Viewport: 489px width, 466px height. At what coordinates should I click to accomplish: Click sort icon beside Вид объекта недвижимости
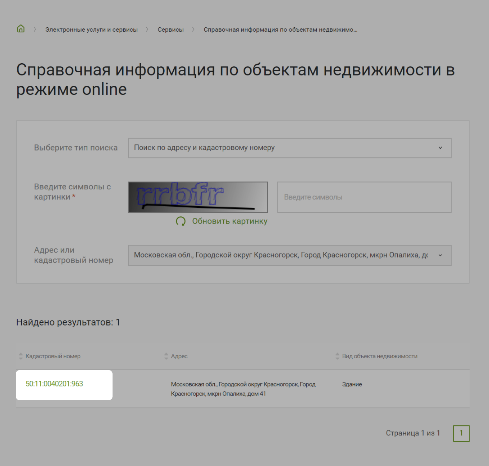tap(338, 356)
